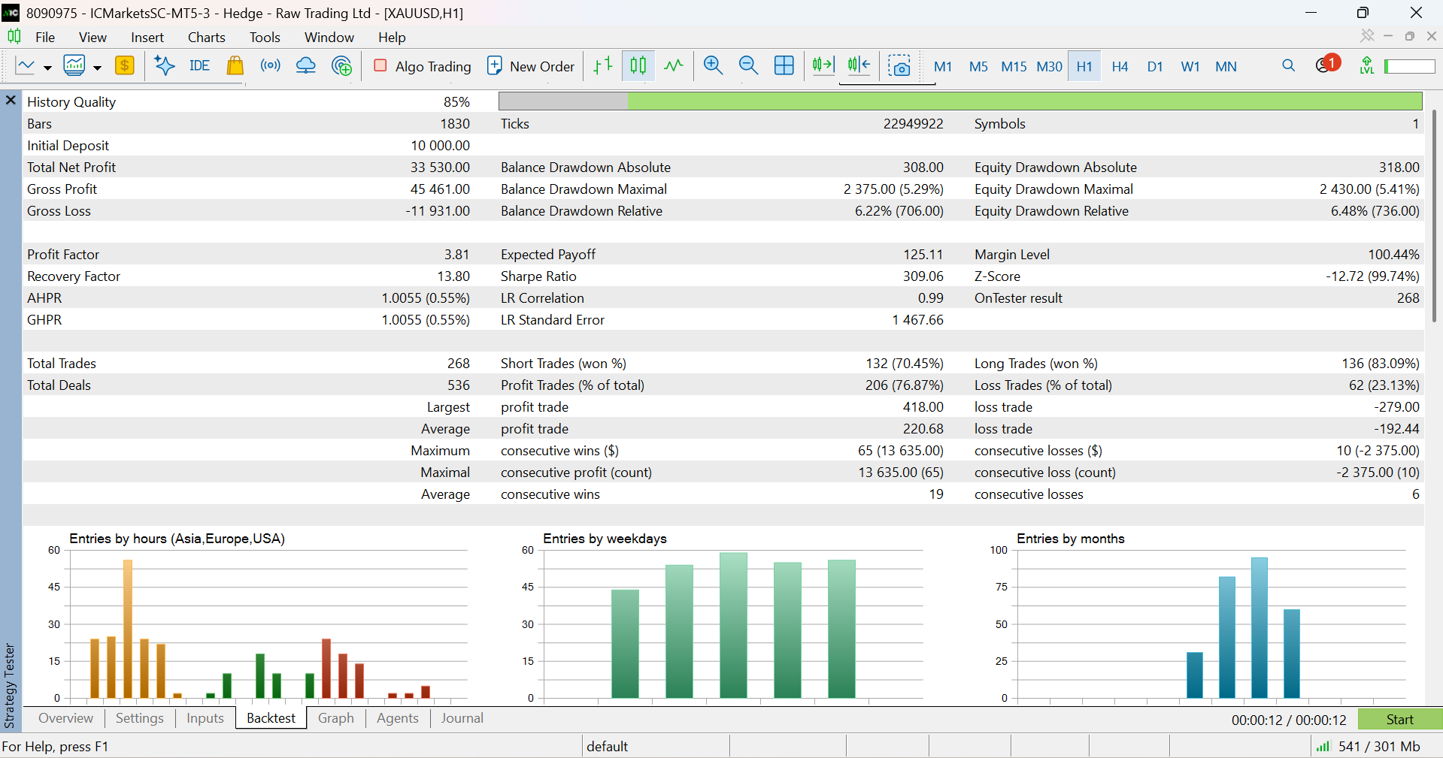Screen dimensions: 1443x758
Task: Click the green ML icon in toolbar
Action: coord(1367,66)
